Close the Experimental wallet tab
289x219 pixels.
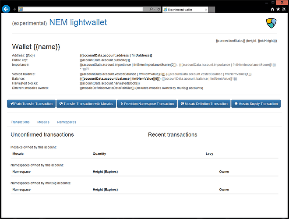click(206, 10)
